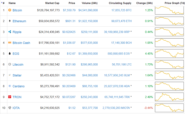Click the TRON red logo icon
The width and height of the screenshot is (185, 114).
pyautogui.click(x=10, y=97)
